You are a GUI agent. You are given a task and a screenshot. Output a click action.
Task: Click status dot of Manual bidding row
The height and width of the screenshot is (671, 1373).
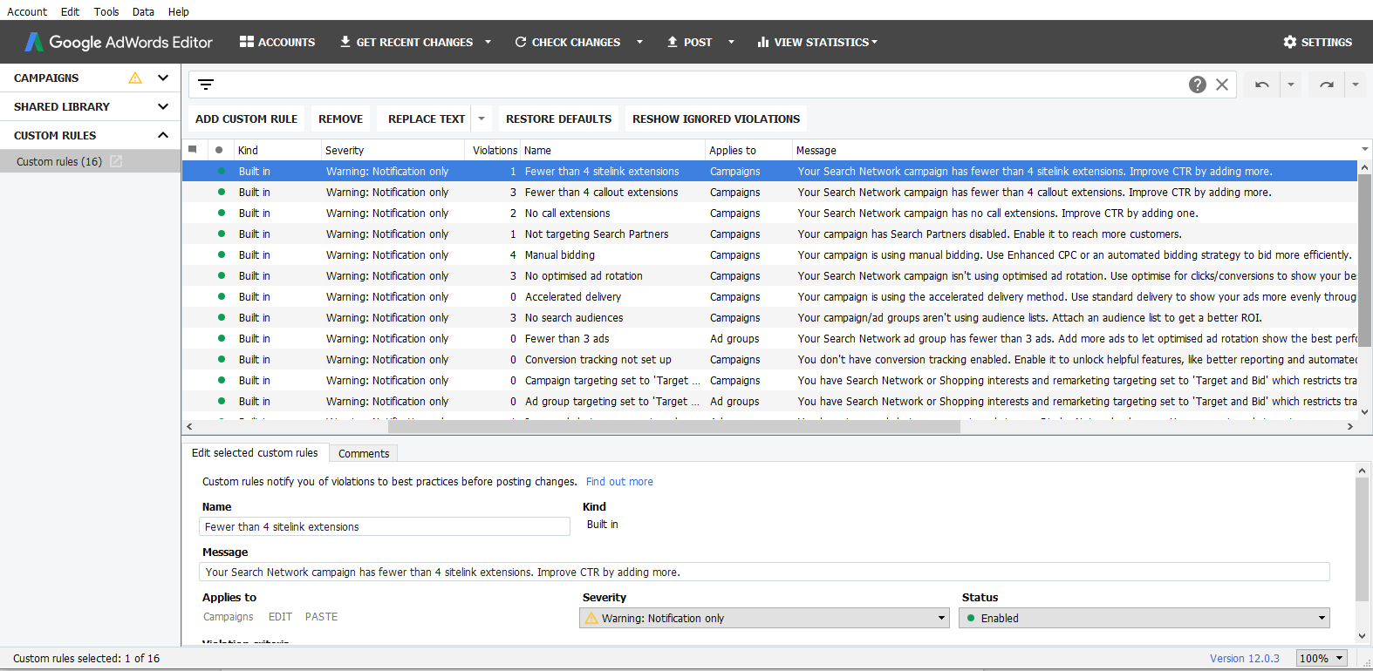pos(221,254)
